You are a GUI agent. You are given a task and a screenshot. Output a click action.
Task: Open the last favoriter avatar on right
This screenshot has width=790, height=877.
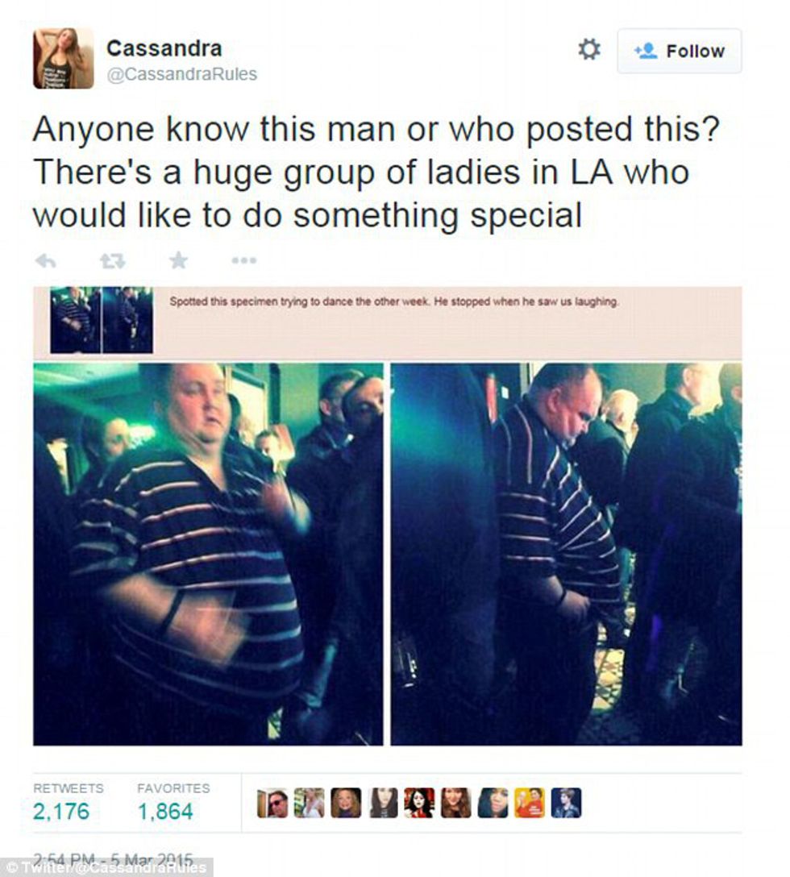tap(566, 803)
